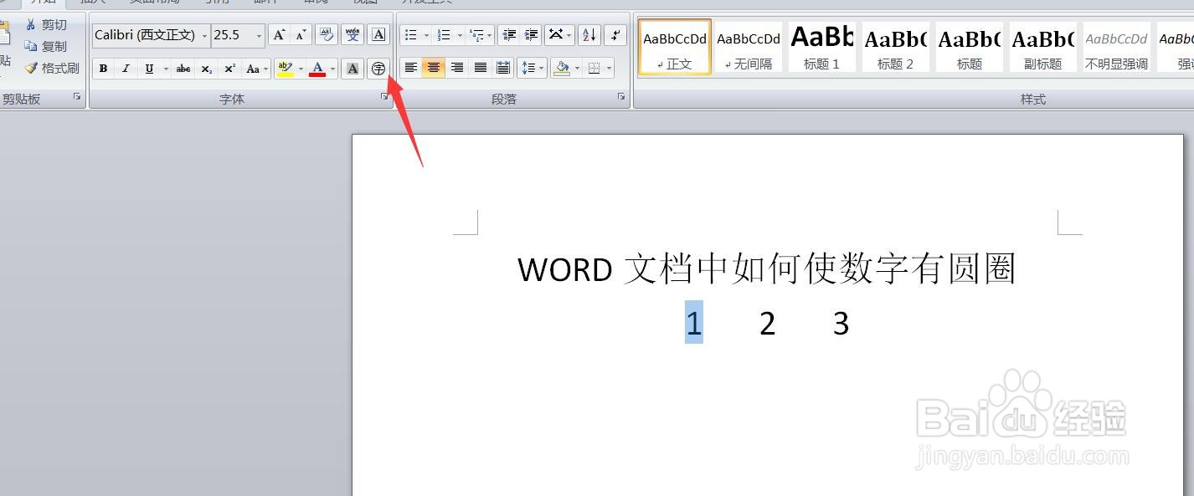Click the Justify alignment icon
Image resolution: width=1194 pixels, height=496 pixels.
click(x=481, y=68)
